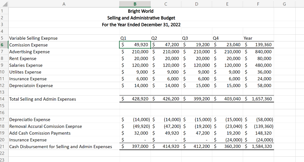Select column C header
This screenshot has height=162, width=304.
point(166,4)
